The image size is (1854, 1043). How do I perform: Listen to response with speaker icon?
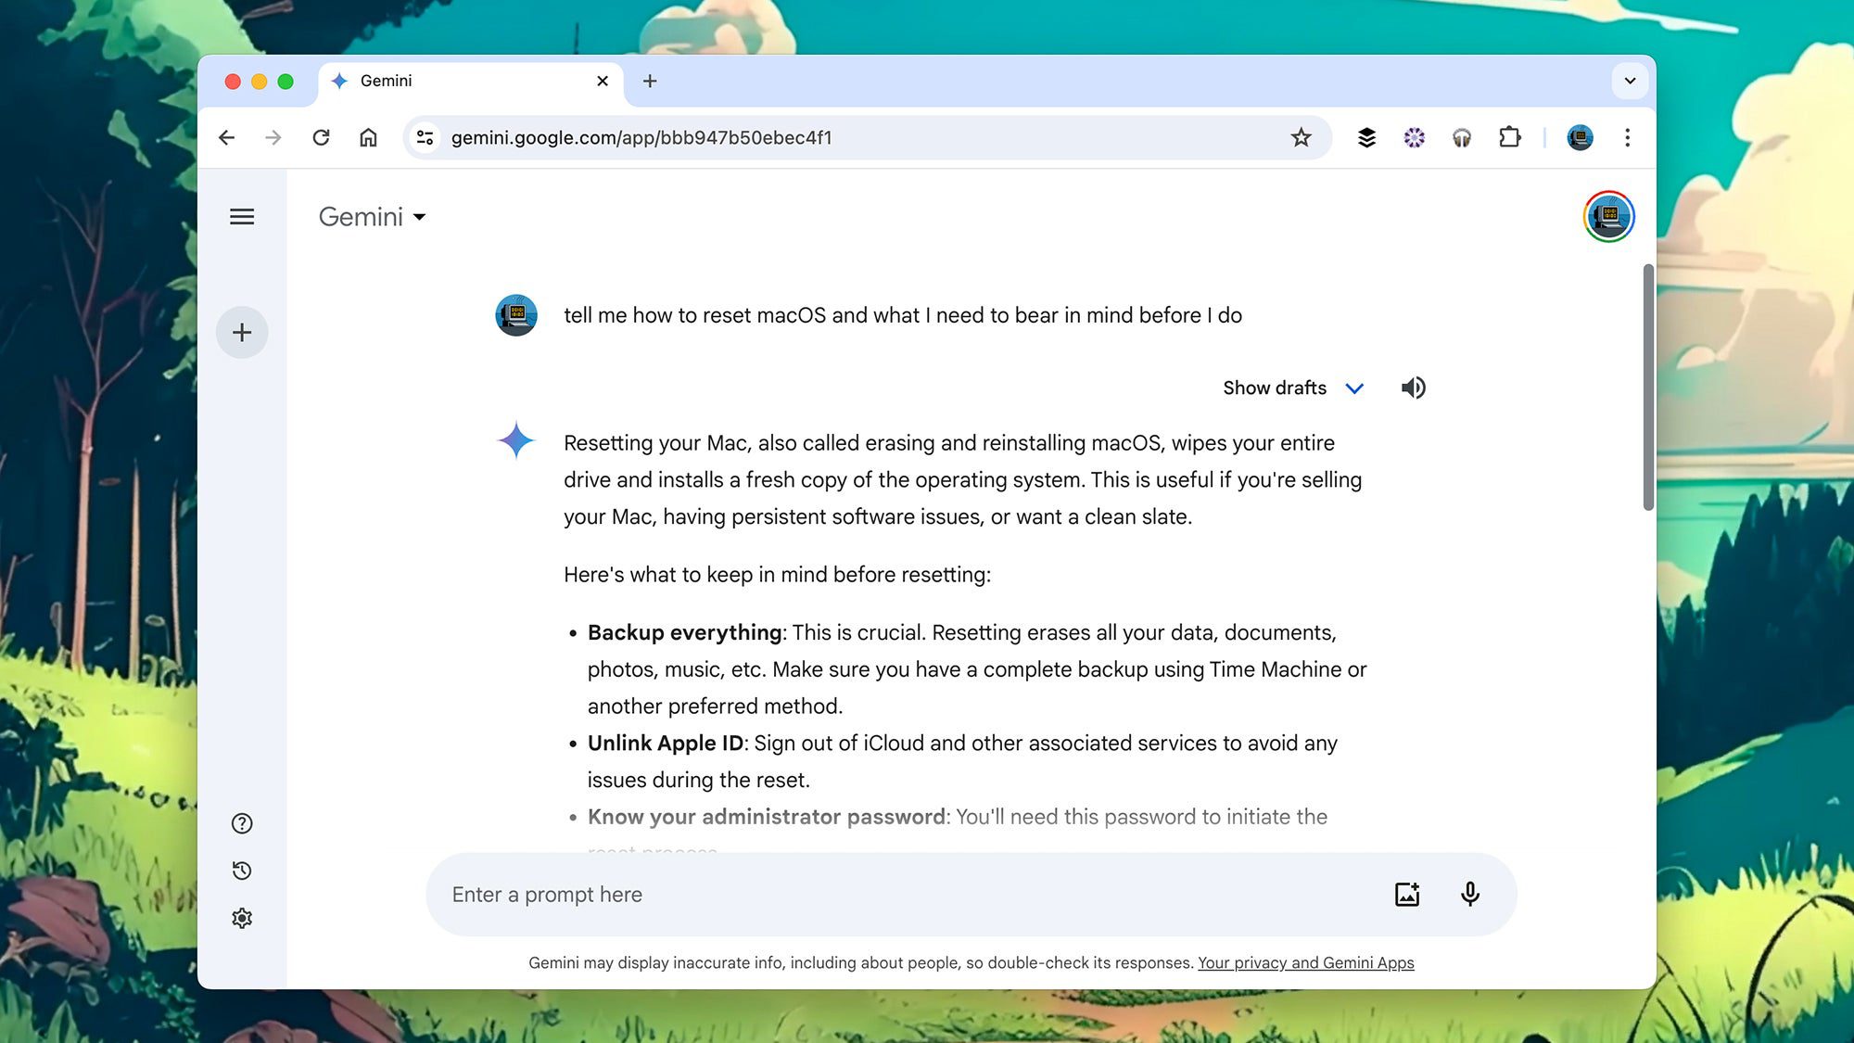pyautogui.click(x=1414, y=388)
